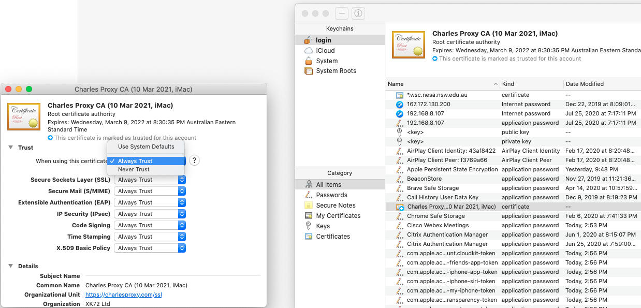
Task: Collapse the Details section disclosure triangle
Action: coord(10,266)
